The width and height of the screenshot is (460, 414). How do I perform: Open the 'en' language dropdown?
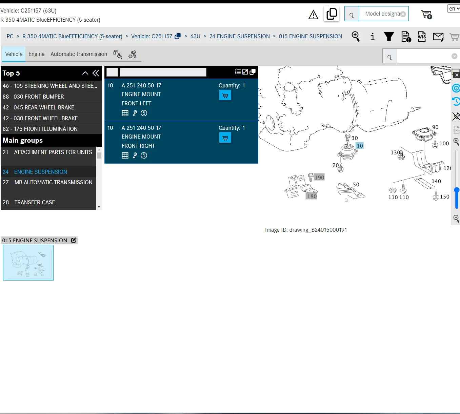point(454,9)
